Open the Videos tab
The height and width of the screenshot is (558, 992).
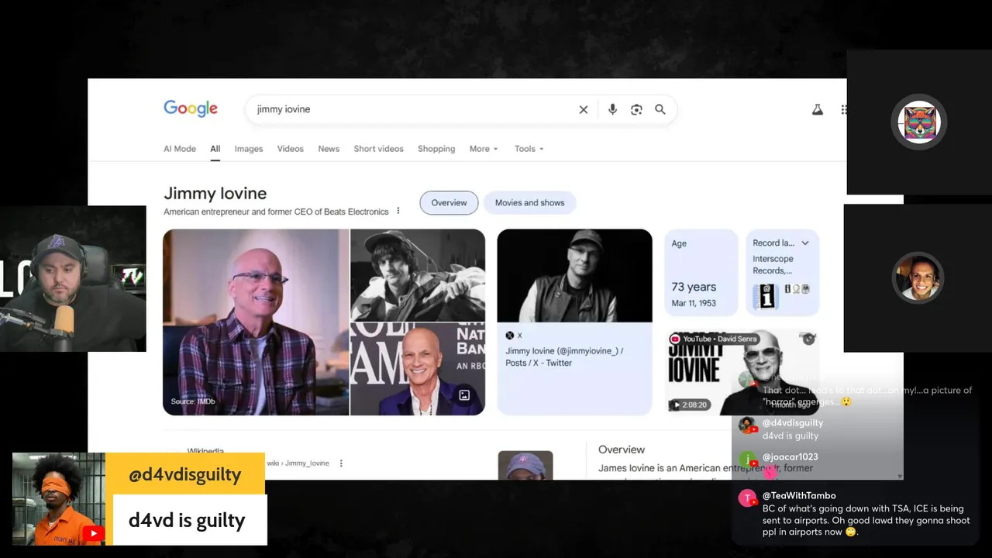coord(291,149)
